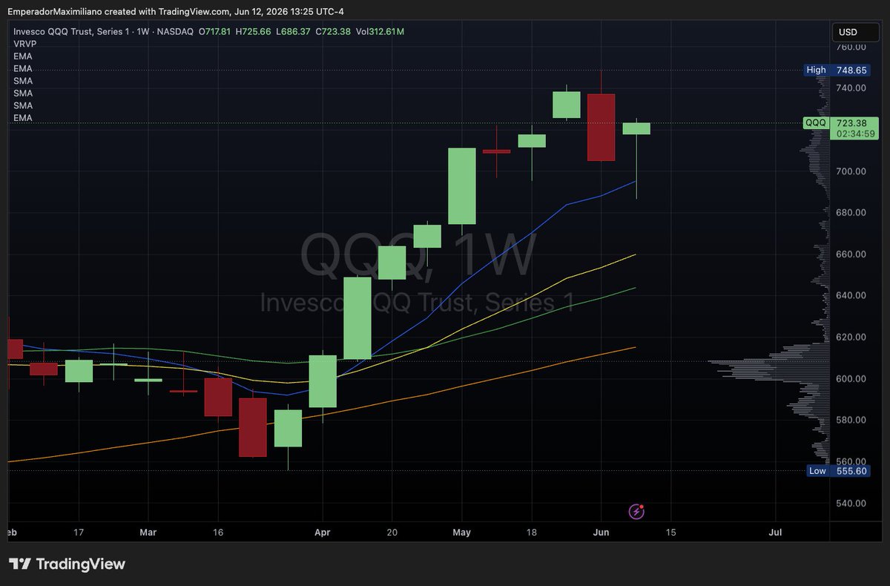Click the Jun label on the time axis
The width and height of the screenshot is (890, 586).
coord(601,533)
